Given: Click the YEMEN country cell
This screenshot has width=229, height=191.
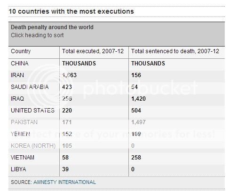Looking at the screenshot, I should click(20, 134).
